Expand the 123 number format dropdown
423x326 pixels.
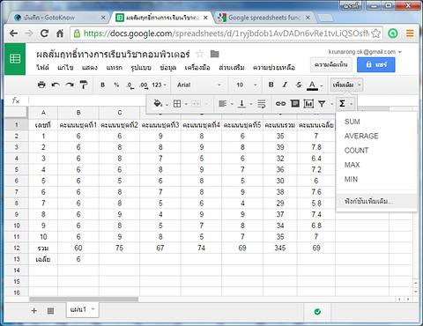160,85
